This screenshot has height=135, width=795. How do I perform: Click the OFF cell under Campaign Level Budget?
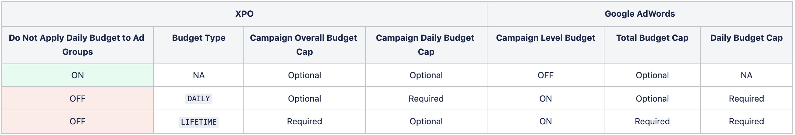pos(545,75)
